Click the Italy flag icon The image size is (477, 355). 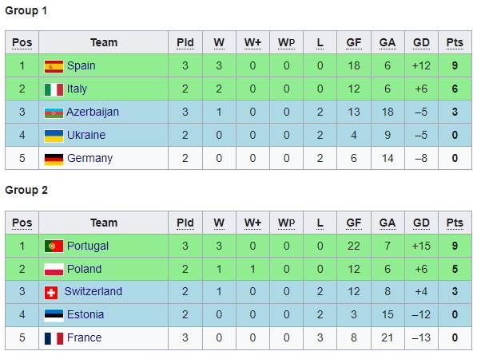pos(54,89)
